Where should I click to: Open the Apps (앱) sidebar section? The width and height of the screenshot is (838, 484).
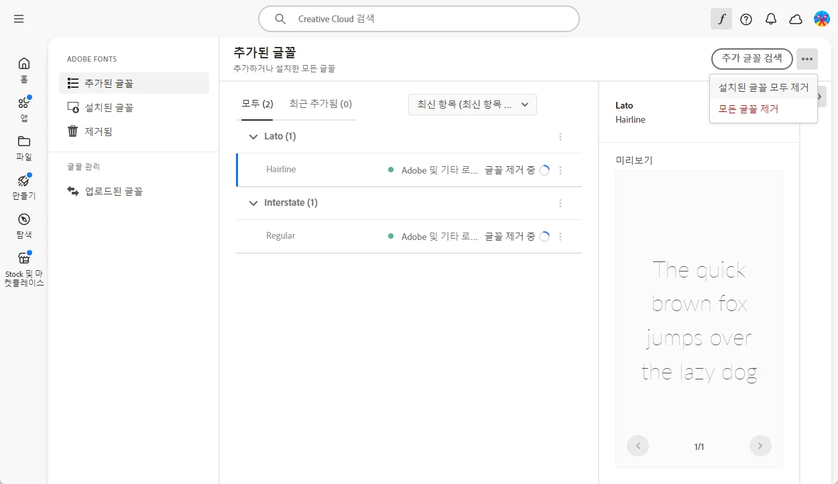pyautogui.click(x=24, y=109)
